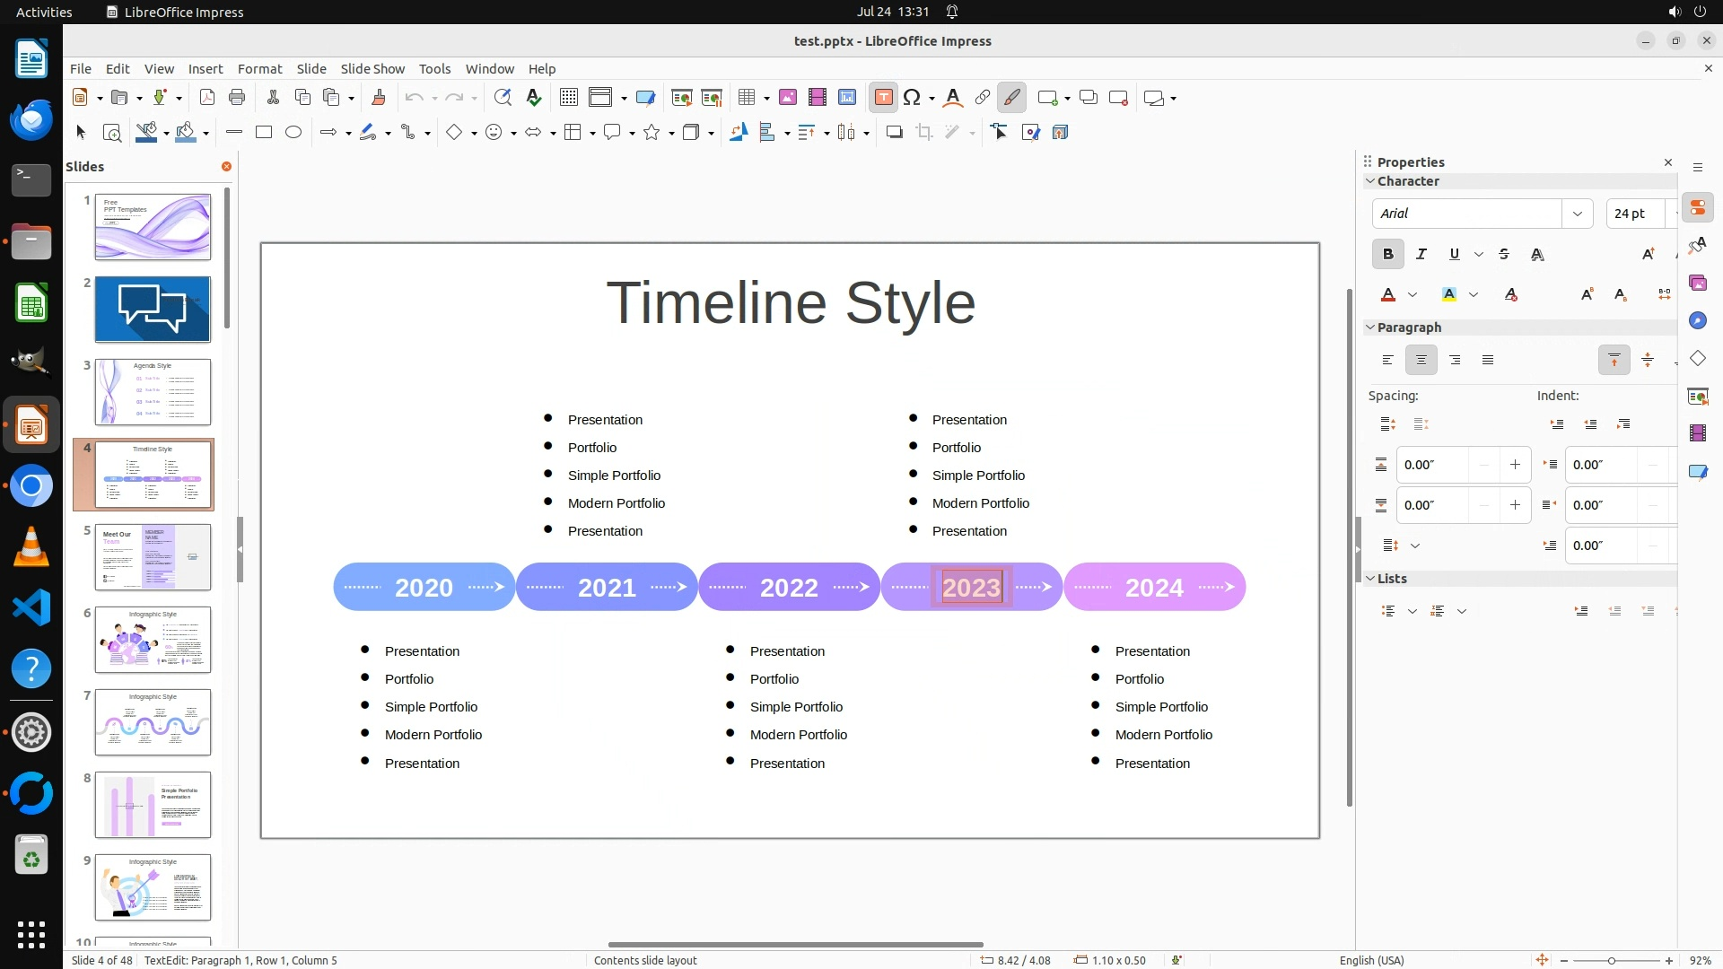Select slide 6 thumbnail in panel
The height and width of the screenshot is (969, 1723).
153,640
